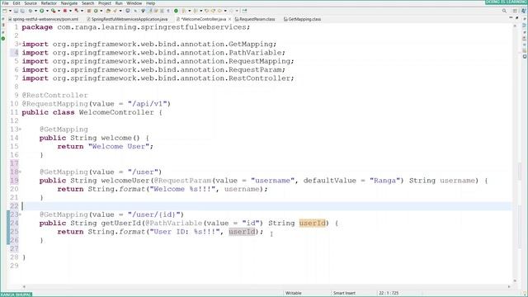Click the Save All toolbar icon
528x297 pixels.
(22, 11)
